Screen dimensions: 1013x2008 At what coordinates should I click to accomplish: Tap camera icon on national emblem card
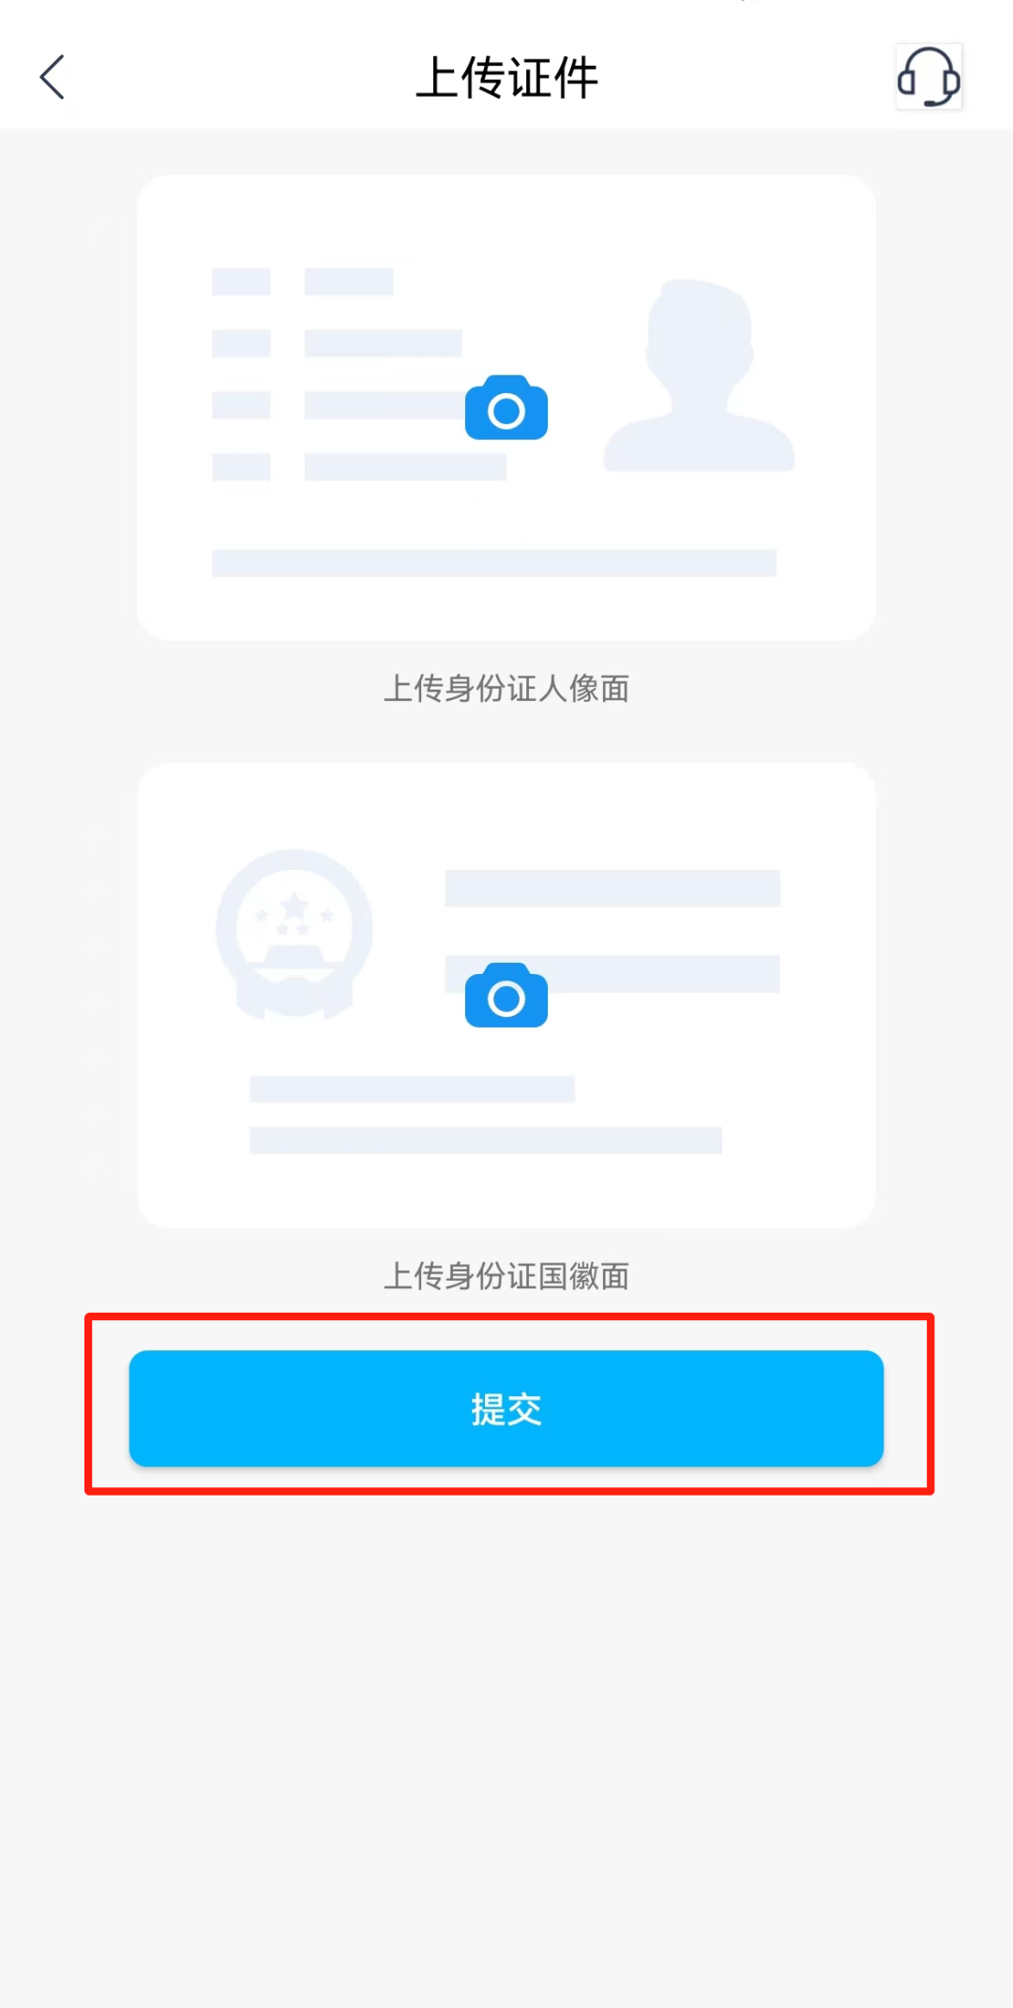click(506, 995)
